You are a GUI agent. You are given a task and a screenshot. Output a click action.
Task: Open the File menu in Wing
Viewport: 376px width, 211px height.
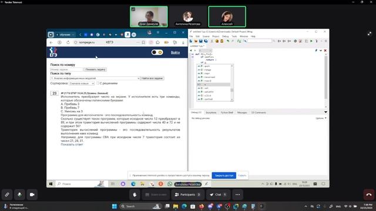[x=191, y=36]
